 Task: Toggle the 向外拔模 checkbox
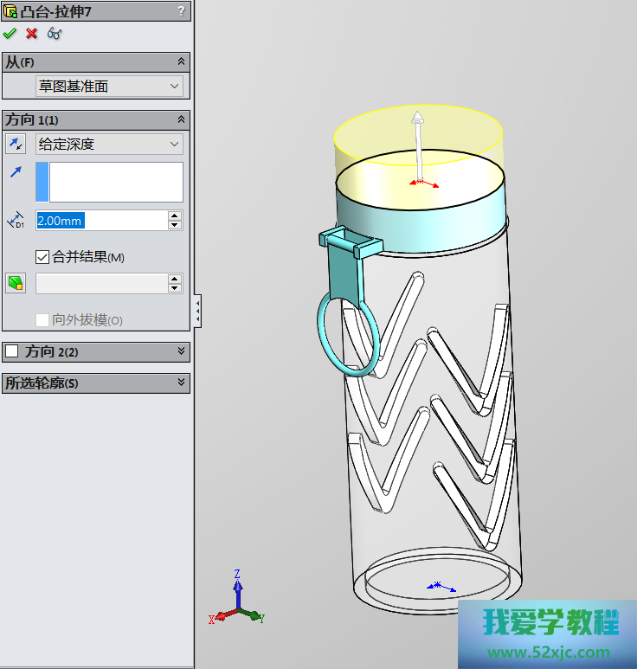[42, 320]
